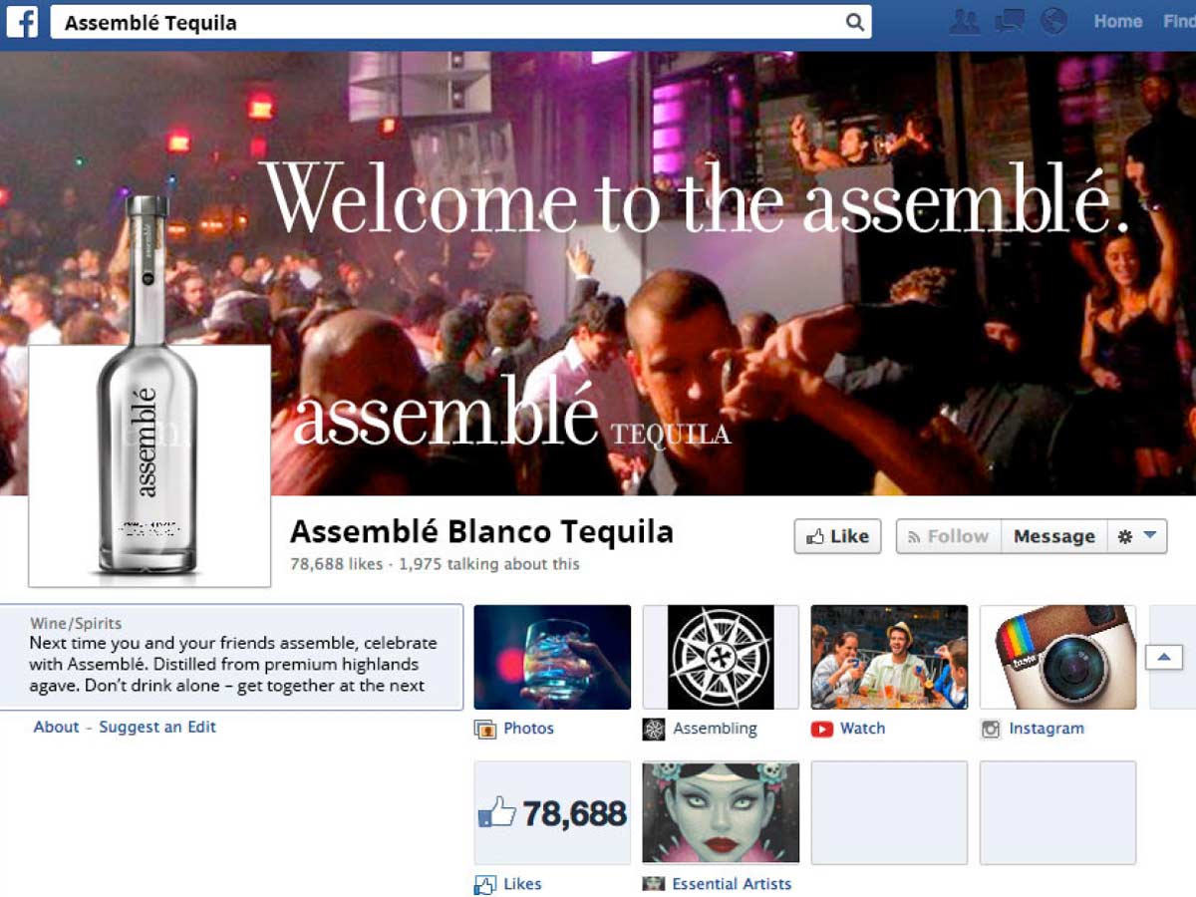Open friend requests icon in top bar
The image size is (1196, 897).
pyautogui.click(x=964, y=21)
